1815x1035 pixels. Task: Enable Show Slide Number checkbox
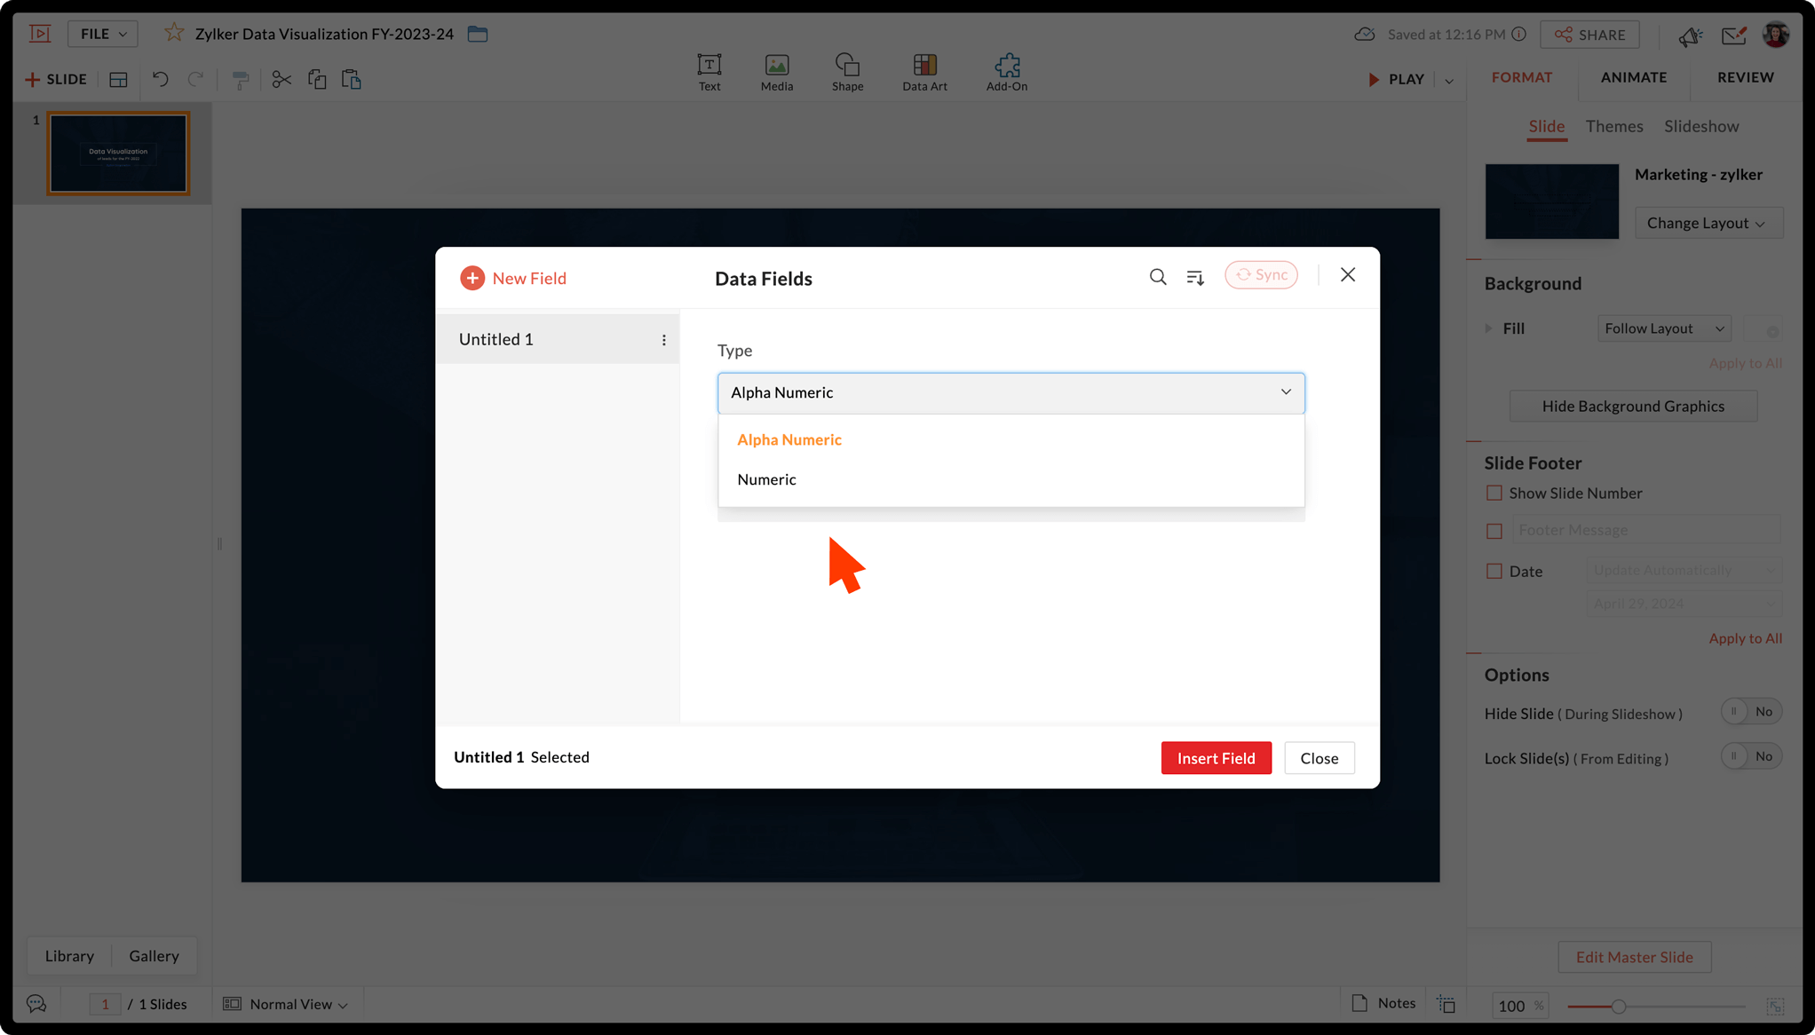pos(1494,493)
